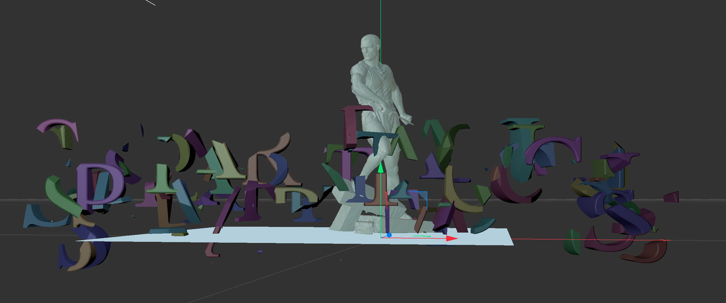Click the blue square plane handle
Image resolution: width=726 pixels, height=303 pixels.
tap(421, 198)
